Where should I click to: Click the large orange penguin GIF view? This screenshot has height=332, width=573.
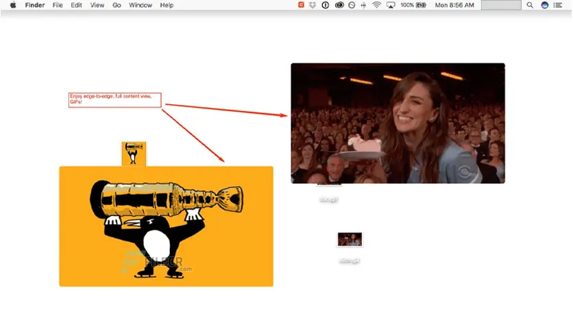click(x=167, y=226)
